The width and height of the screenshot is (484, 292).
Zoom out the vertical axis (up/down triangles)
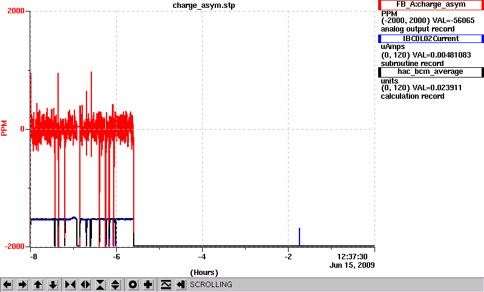point(116,285)
